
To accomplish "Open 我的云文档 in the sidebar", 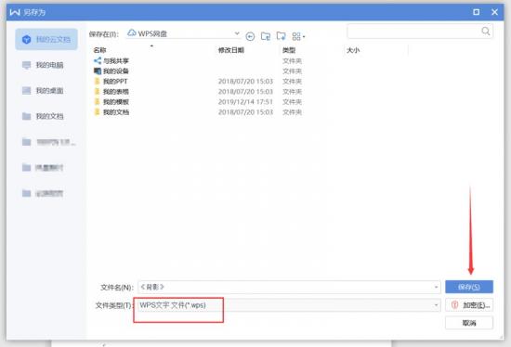I will 46,39.
